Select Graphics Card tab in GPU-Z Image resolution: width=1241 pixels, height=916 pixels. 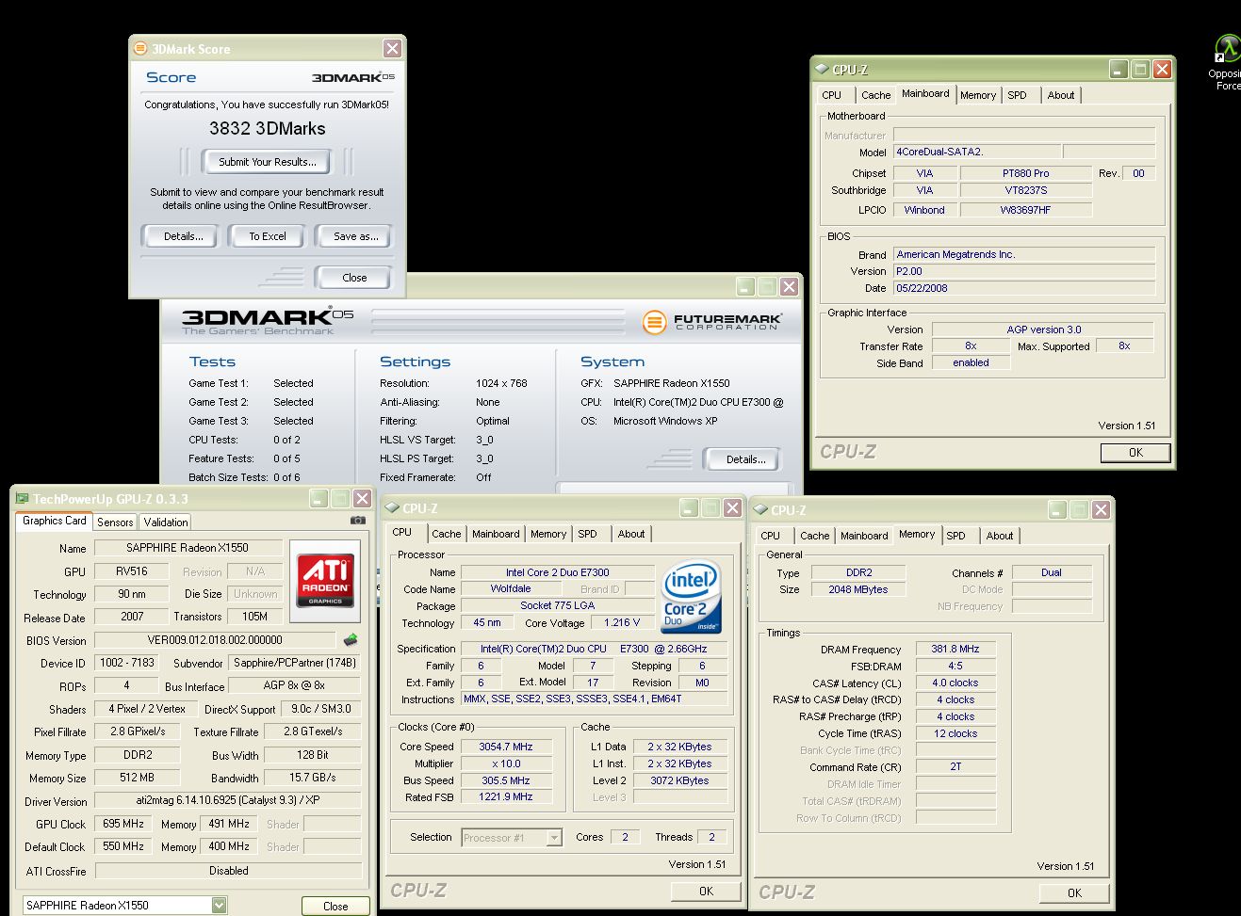coord(54,521)
